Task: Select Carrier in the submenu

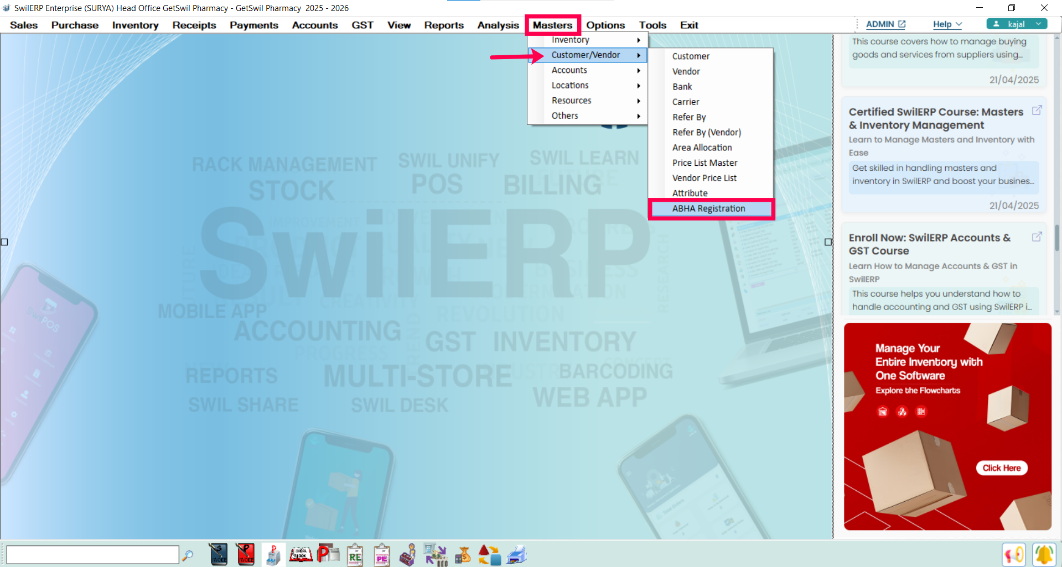Action: tap(711, 102)
